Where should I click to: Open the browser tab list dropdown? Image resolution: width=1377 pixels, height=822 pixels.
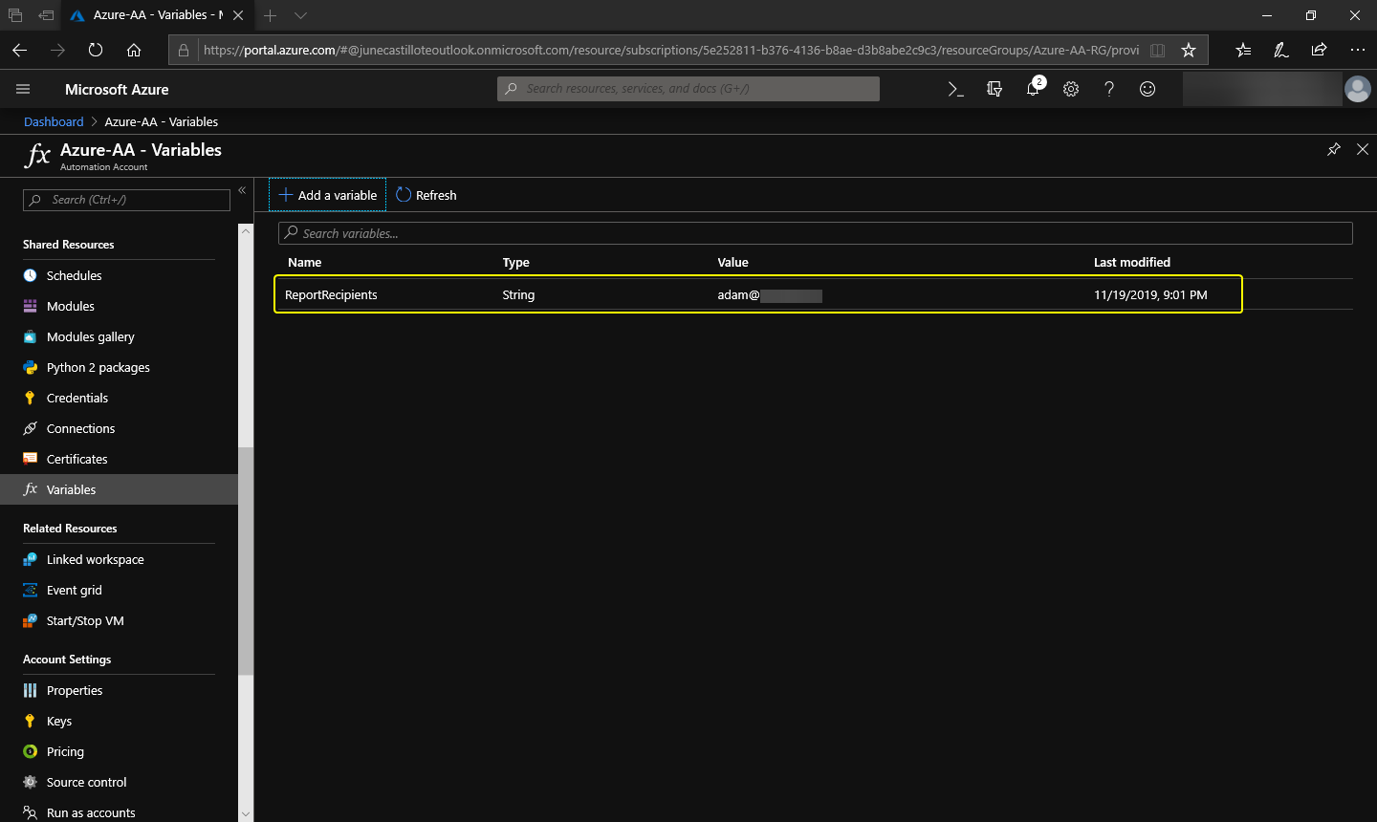(300, 15)
